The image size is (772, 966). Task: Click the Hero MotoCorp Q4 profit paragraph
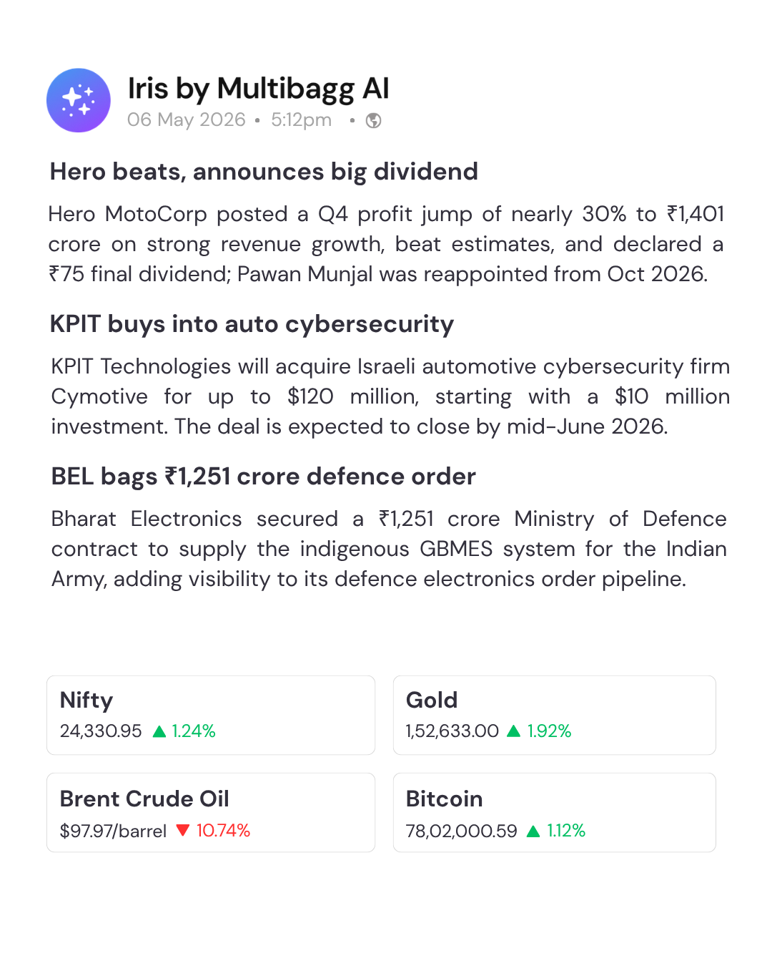[x=386, y=244]
